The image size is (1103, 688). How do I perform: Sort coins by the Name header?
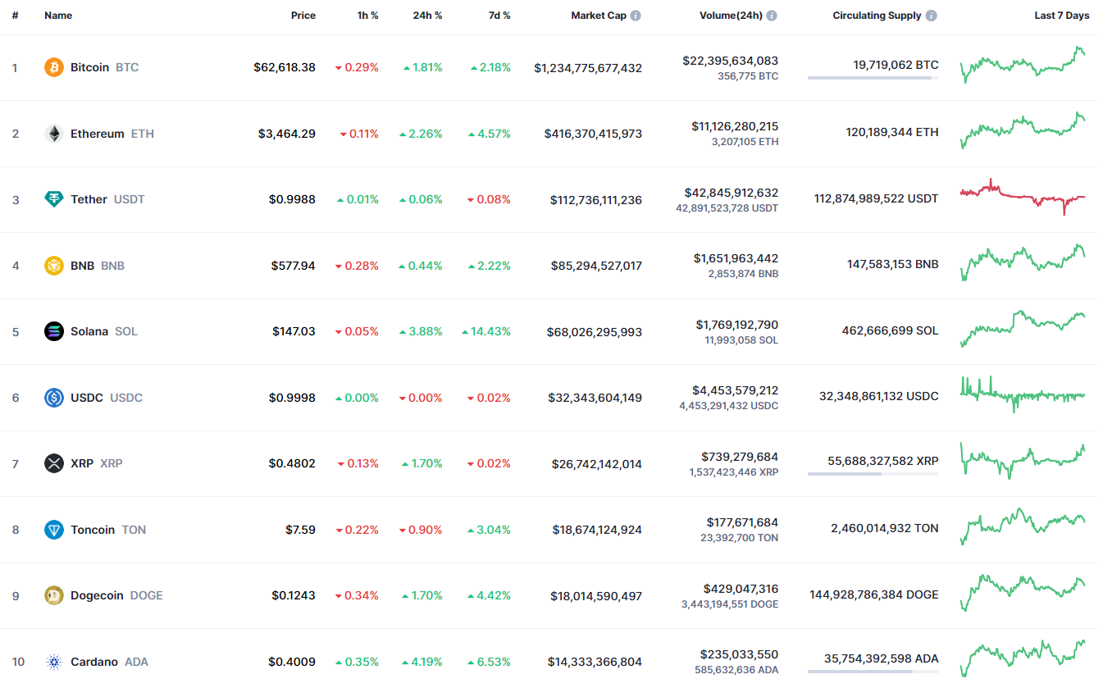pyautogui.click(x=58, y=16)
